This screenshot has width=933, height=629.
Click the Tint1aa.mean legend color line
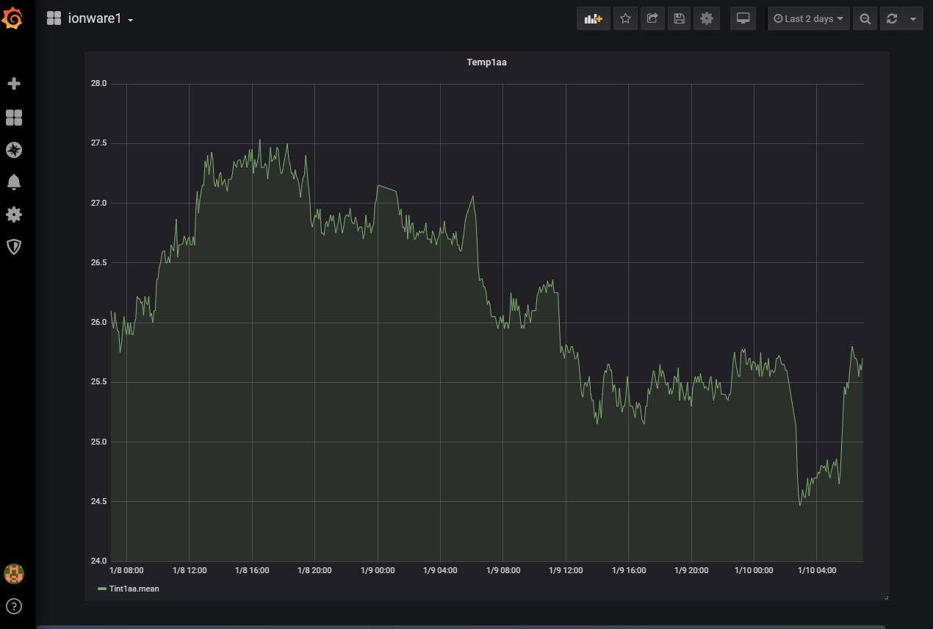pyautogui.click(x=101, y=589)
